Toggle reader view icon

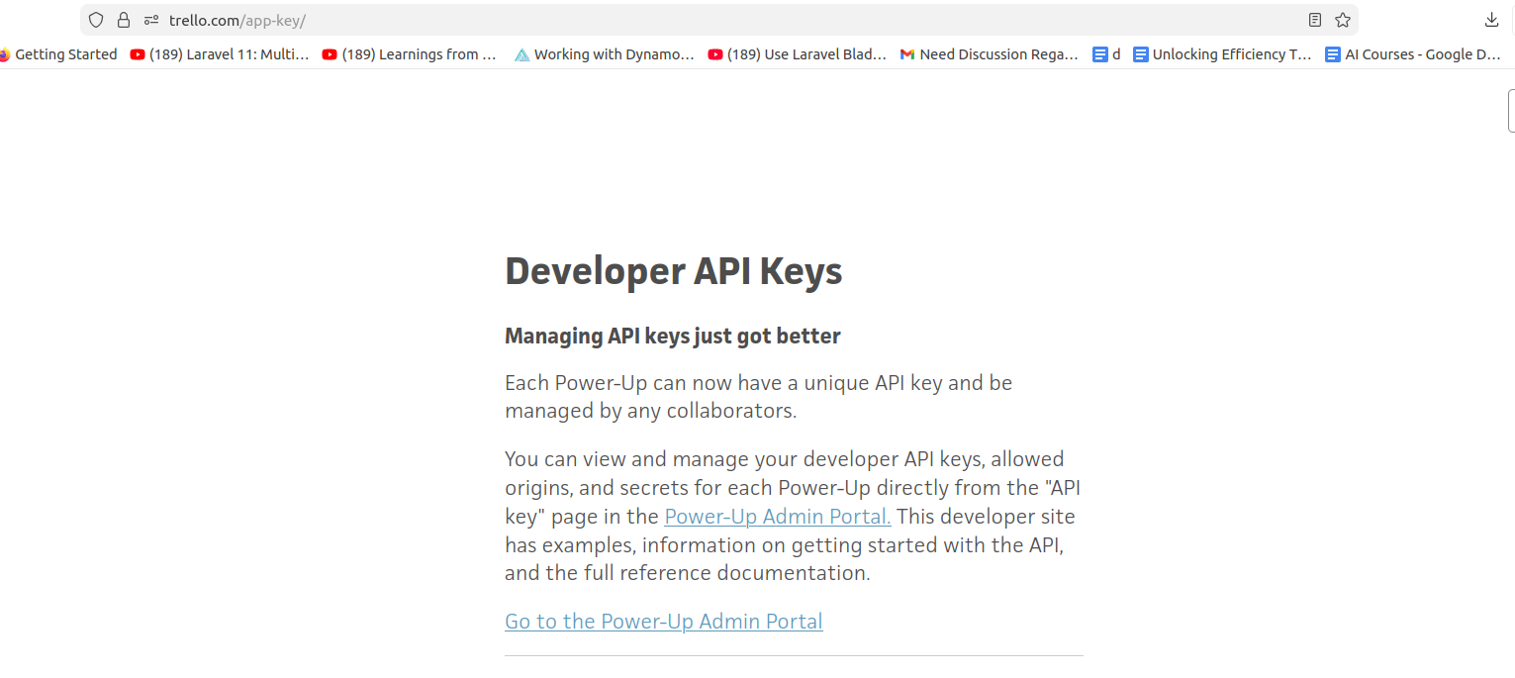(1314, 20)
